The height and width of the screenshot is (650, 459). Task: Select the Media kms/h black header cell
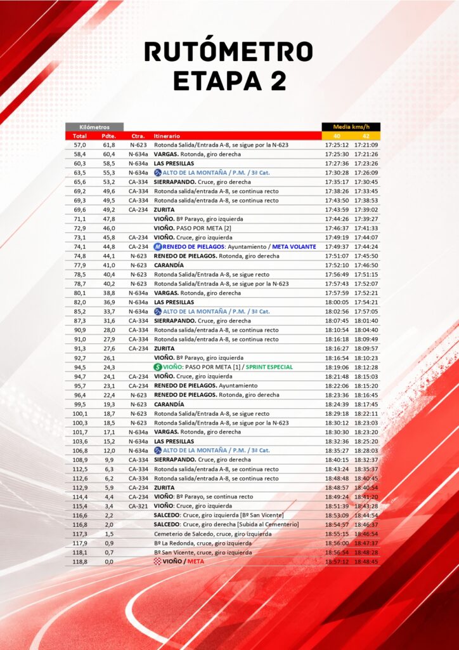tap(351, 127)
